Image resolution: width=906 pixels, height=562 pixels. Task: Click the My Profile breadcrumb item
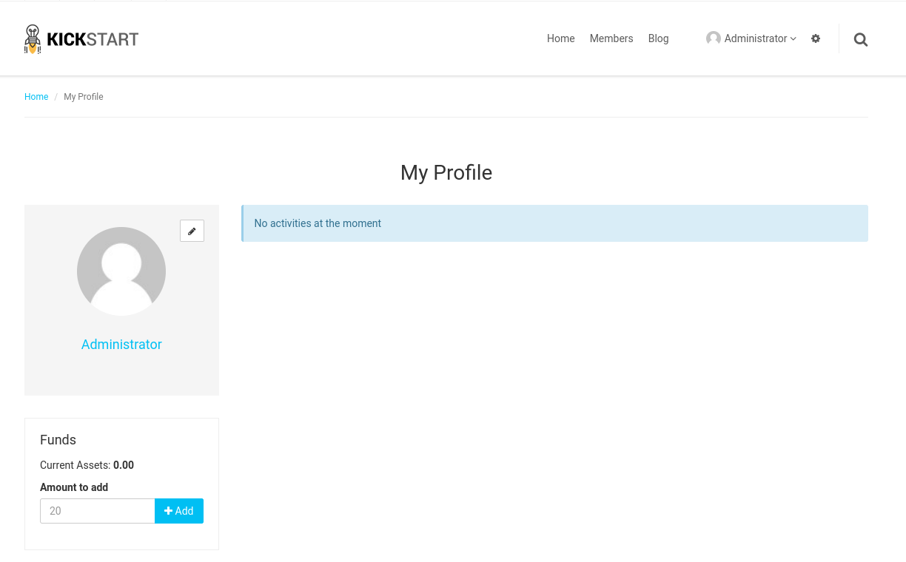[x=84, y=97]
